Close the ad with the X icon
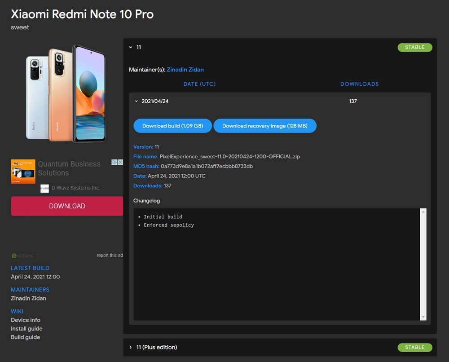Image resolution: width=449 pixels, height=362 pixels. coord(120,162)
